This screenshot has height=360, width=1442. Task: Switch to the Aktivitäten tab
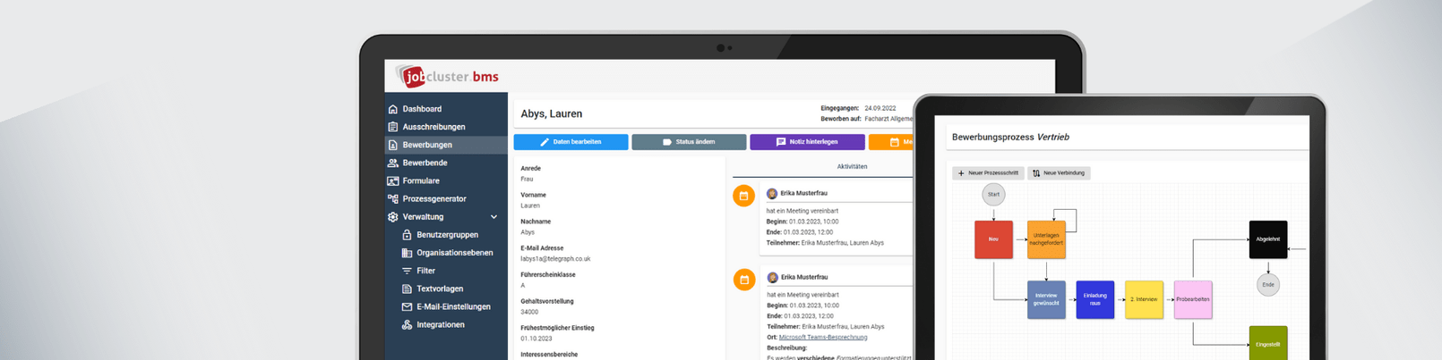[x=852, y=167]
